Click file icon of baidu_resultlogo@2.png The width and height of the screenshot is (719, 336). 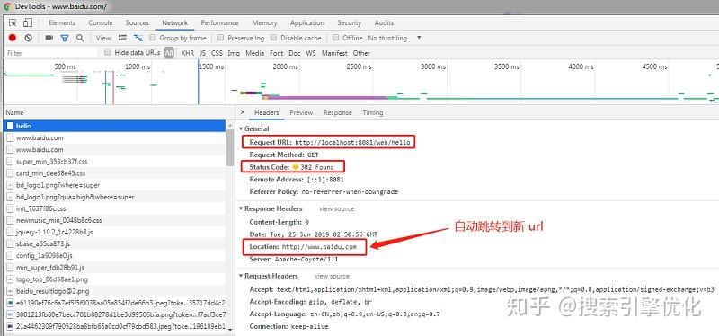[10, 291]
